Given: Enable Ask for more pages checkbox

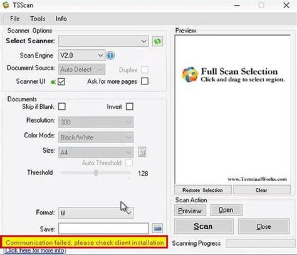Looking at the screenshot, I should click(144, 81).
